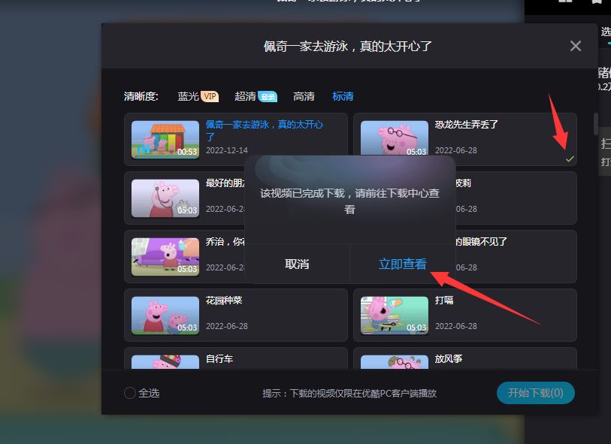This screenshot has height=444, width=611.
Task: Select 最好的朋友 episode for download
Action: pos(236,198)
